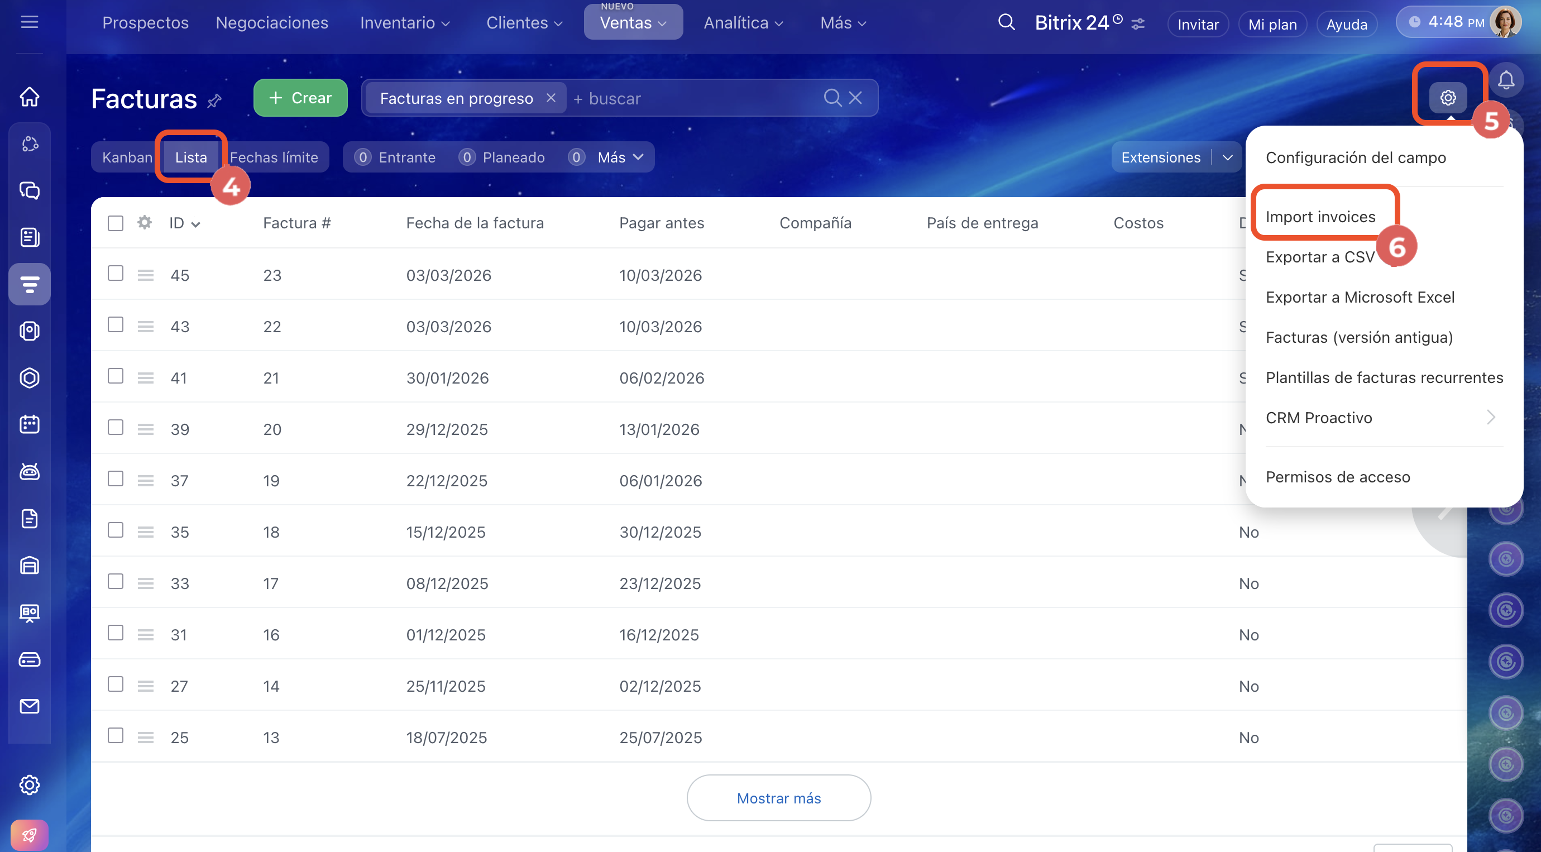This screenshot has width=1541, height=852.
Task: Click the home icon in left sidebar
Action: pos(29,97)
